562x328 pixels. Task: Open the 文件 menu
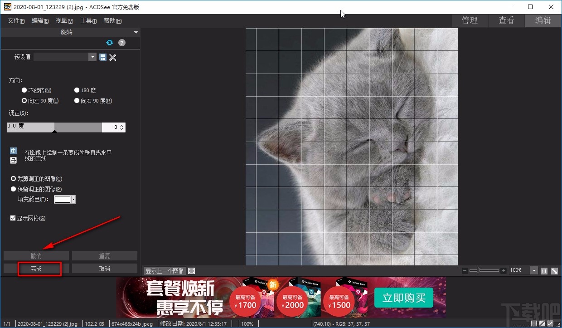coord(17,21)
